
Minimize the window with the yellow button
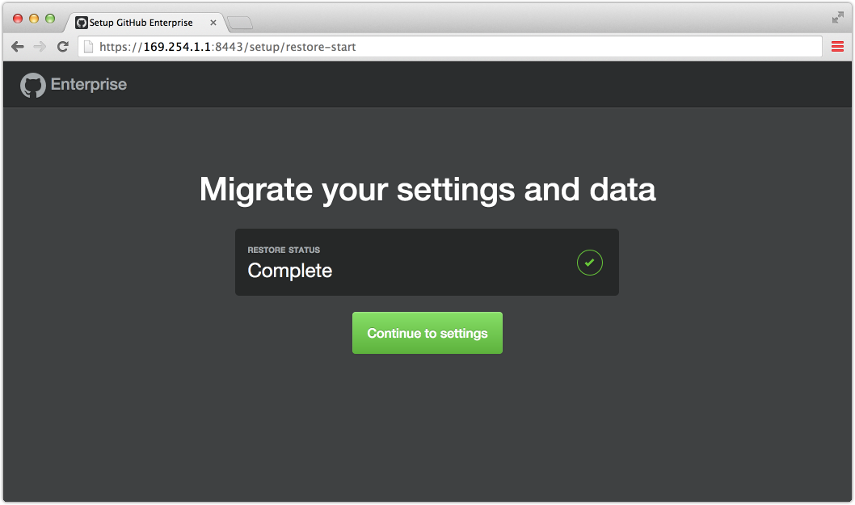click(x=34, y=19)
